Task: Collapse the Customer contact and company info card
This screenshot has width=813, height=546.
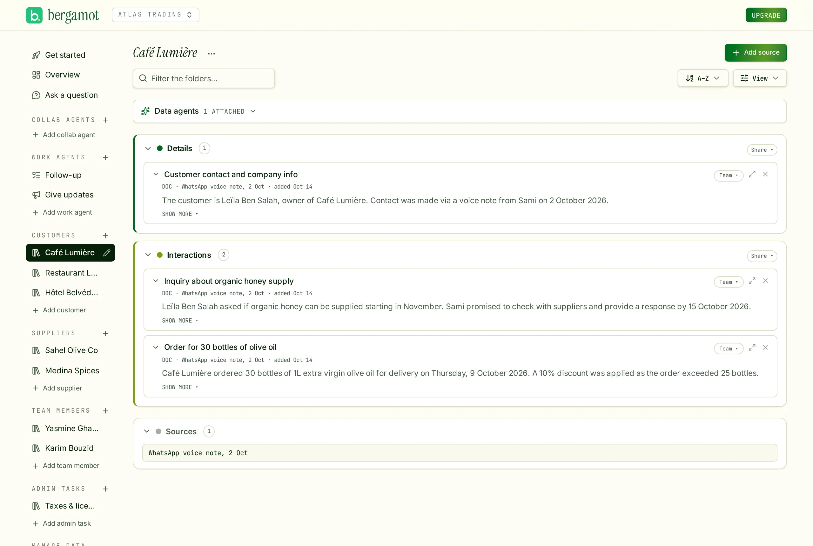Action: pos(156,174)
